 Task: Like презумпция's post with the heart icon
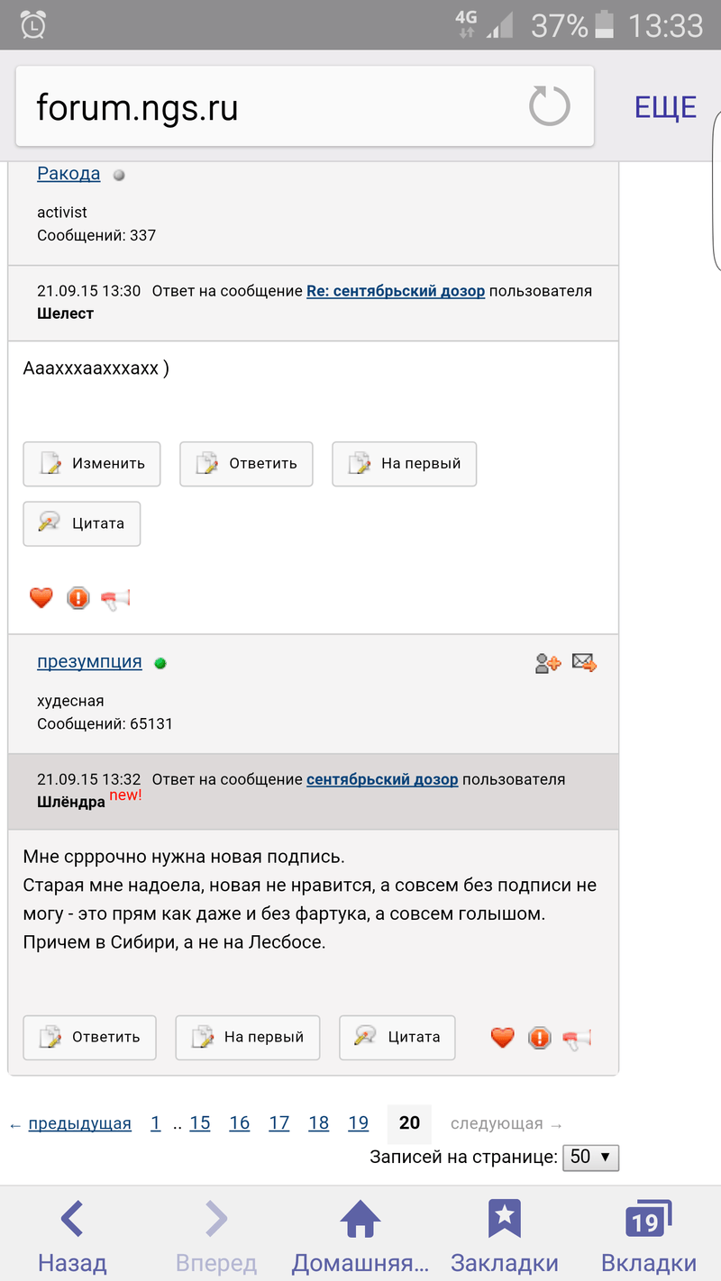(503, 1038)
